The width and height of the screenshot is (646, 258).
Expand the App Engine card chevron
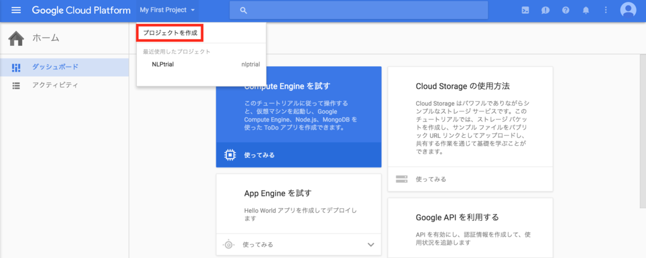371,245
